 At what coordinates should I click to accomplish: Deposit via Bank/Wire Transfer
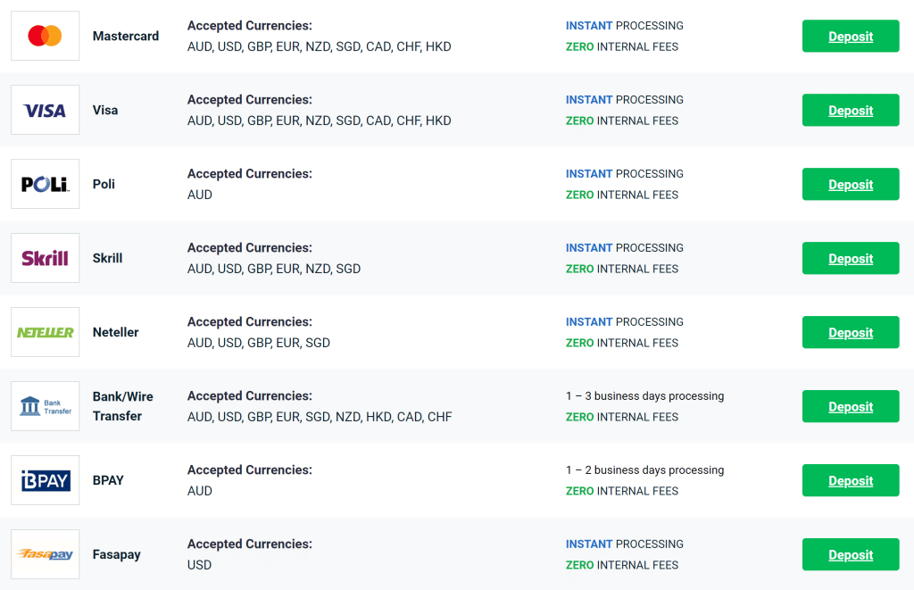[x=851, y=406]
